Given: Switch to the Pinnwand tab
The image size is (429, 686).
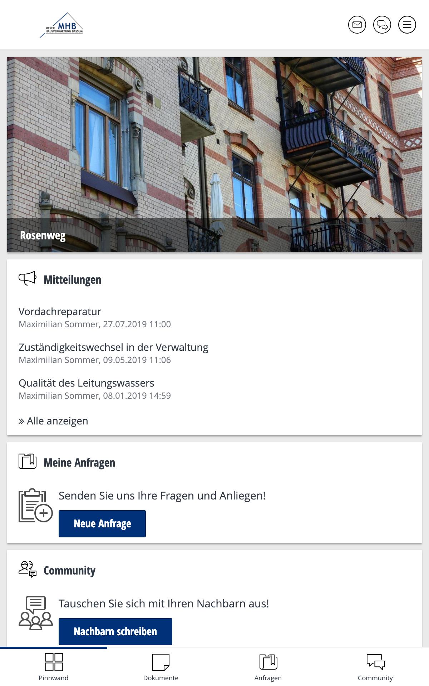Looking at the screenshot, I should [54, 667].
